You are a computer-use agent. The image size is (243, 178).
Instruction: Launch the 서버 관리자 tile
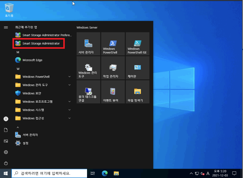point(88,44)
